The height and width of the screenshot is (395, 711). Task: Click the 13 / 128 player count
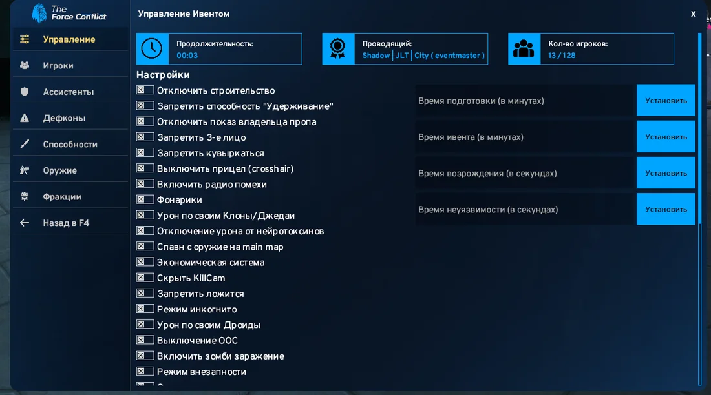click(561, 56)
